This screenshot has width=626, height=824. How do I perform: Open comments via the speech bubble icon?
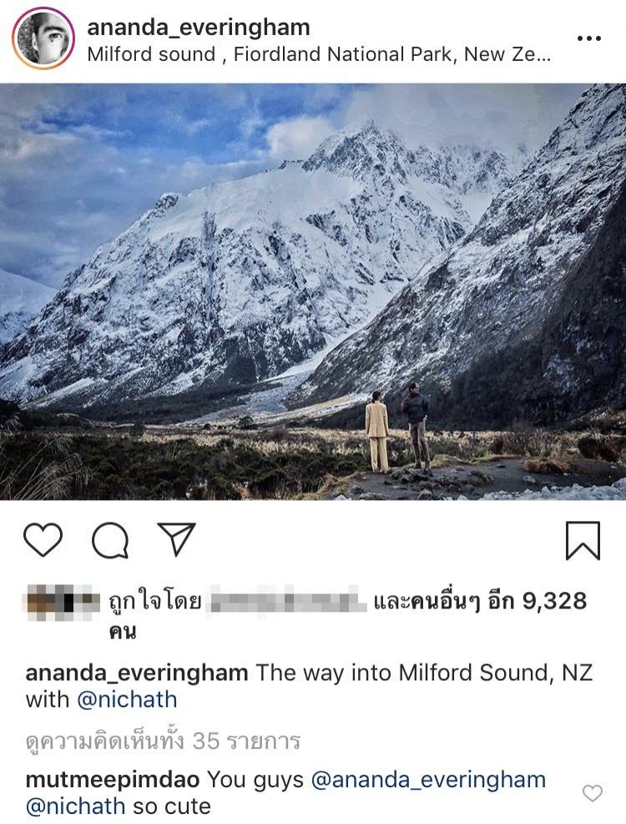coord(110,539)
